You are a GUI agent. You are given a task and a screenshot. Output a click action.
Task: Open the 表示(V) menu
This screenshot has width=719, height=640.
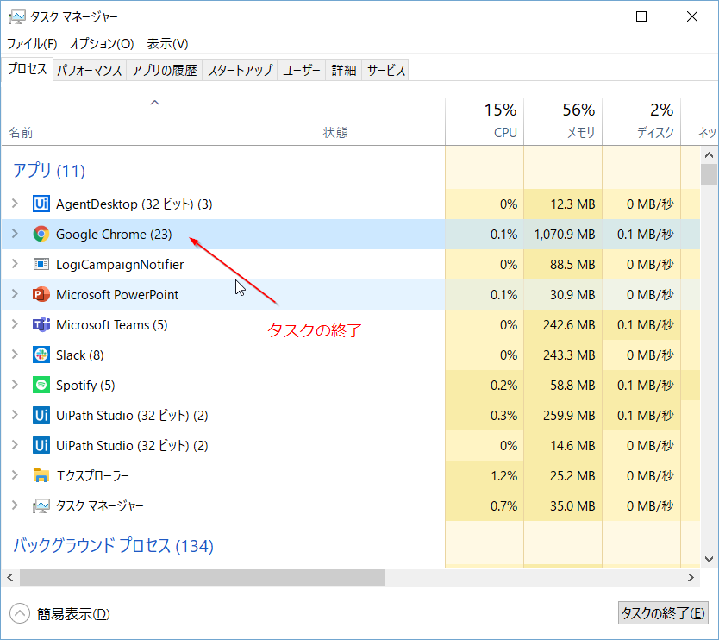point(167,44)
